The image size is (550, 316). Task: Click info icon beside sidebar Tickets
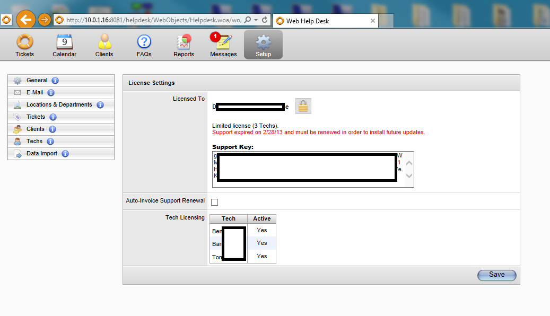pyautogui.click(x=53, y=117)
